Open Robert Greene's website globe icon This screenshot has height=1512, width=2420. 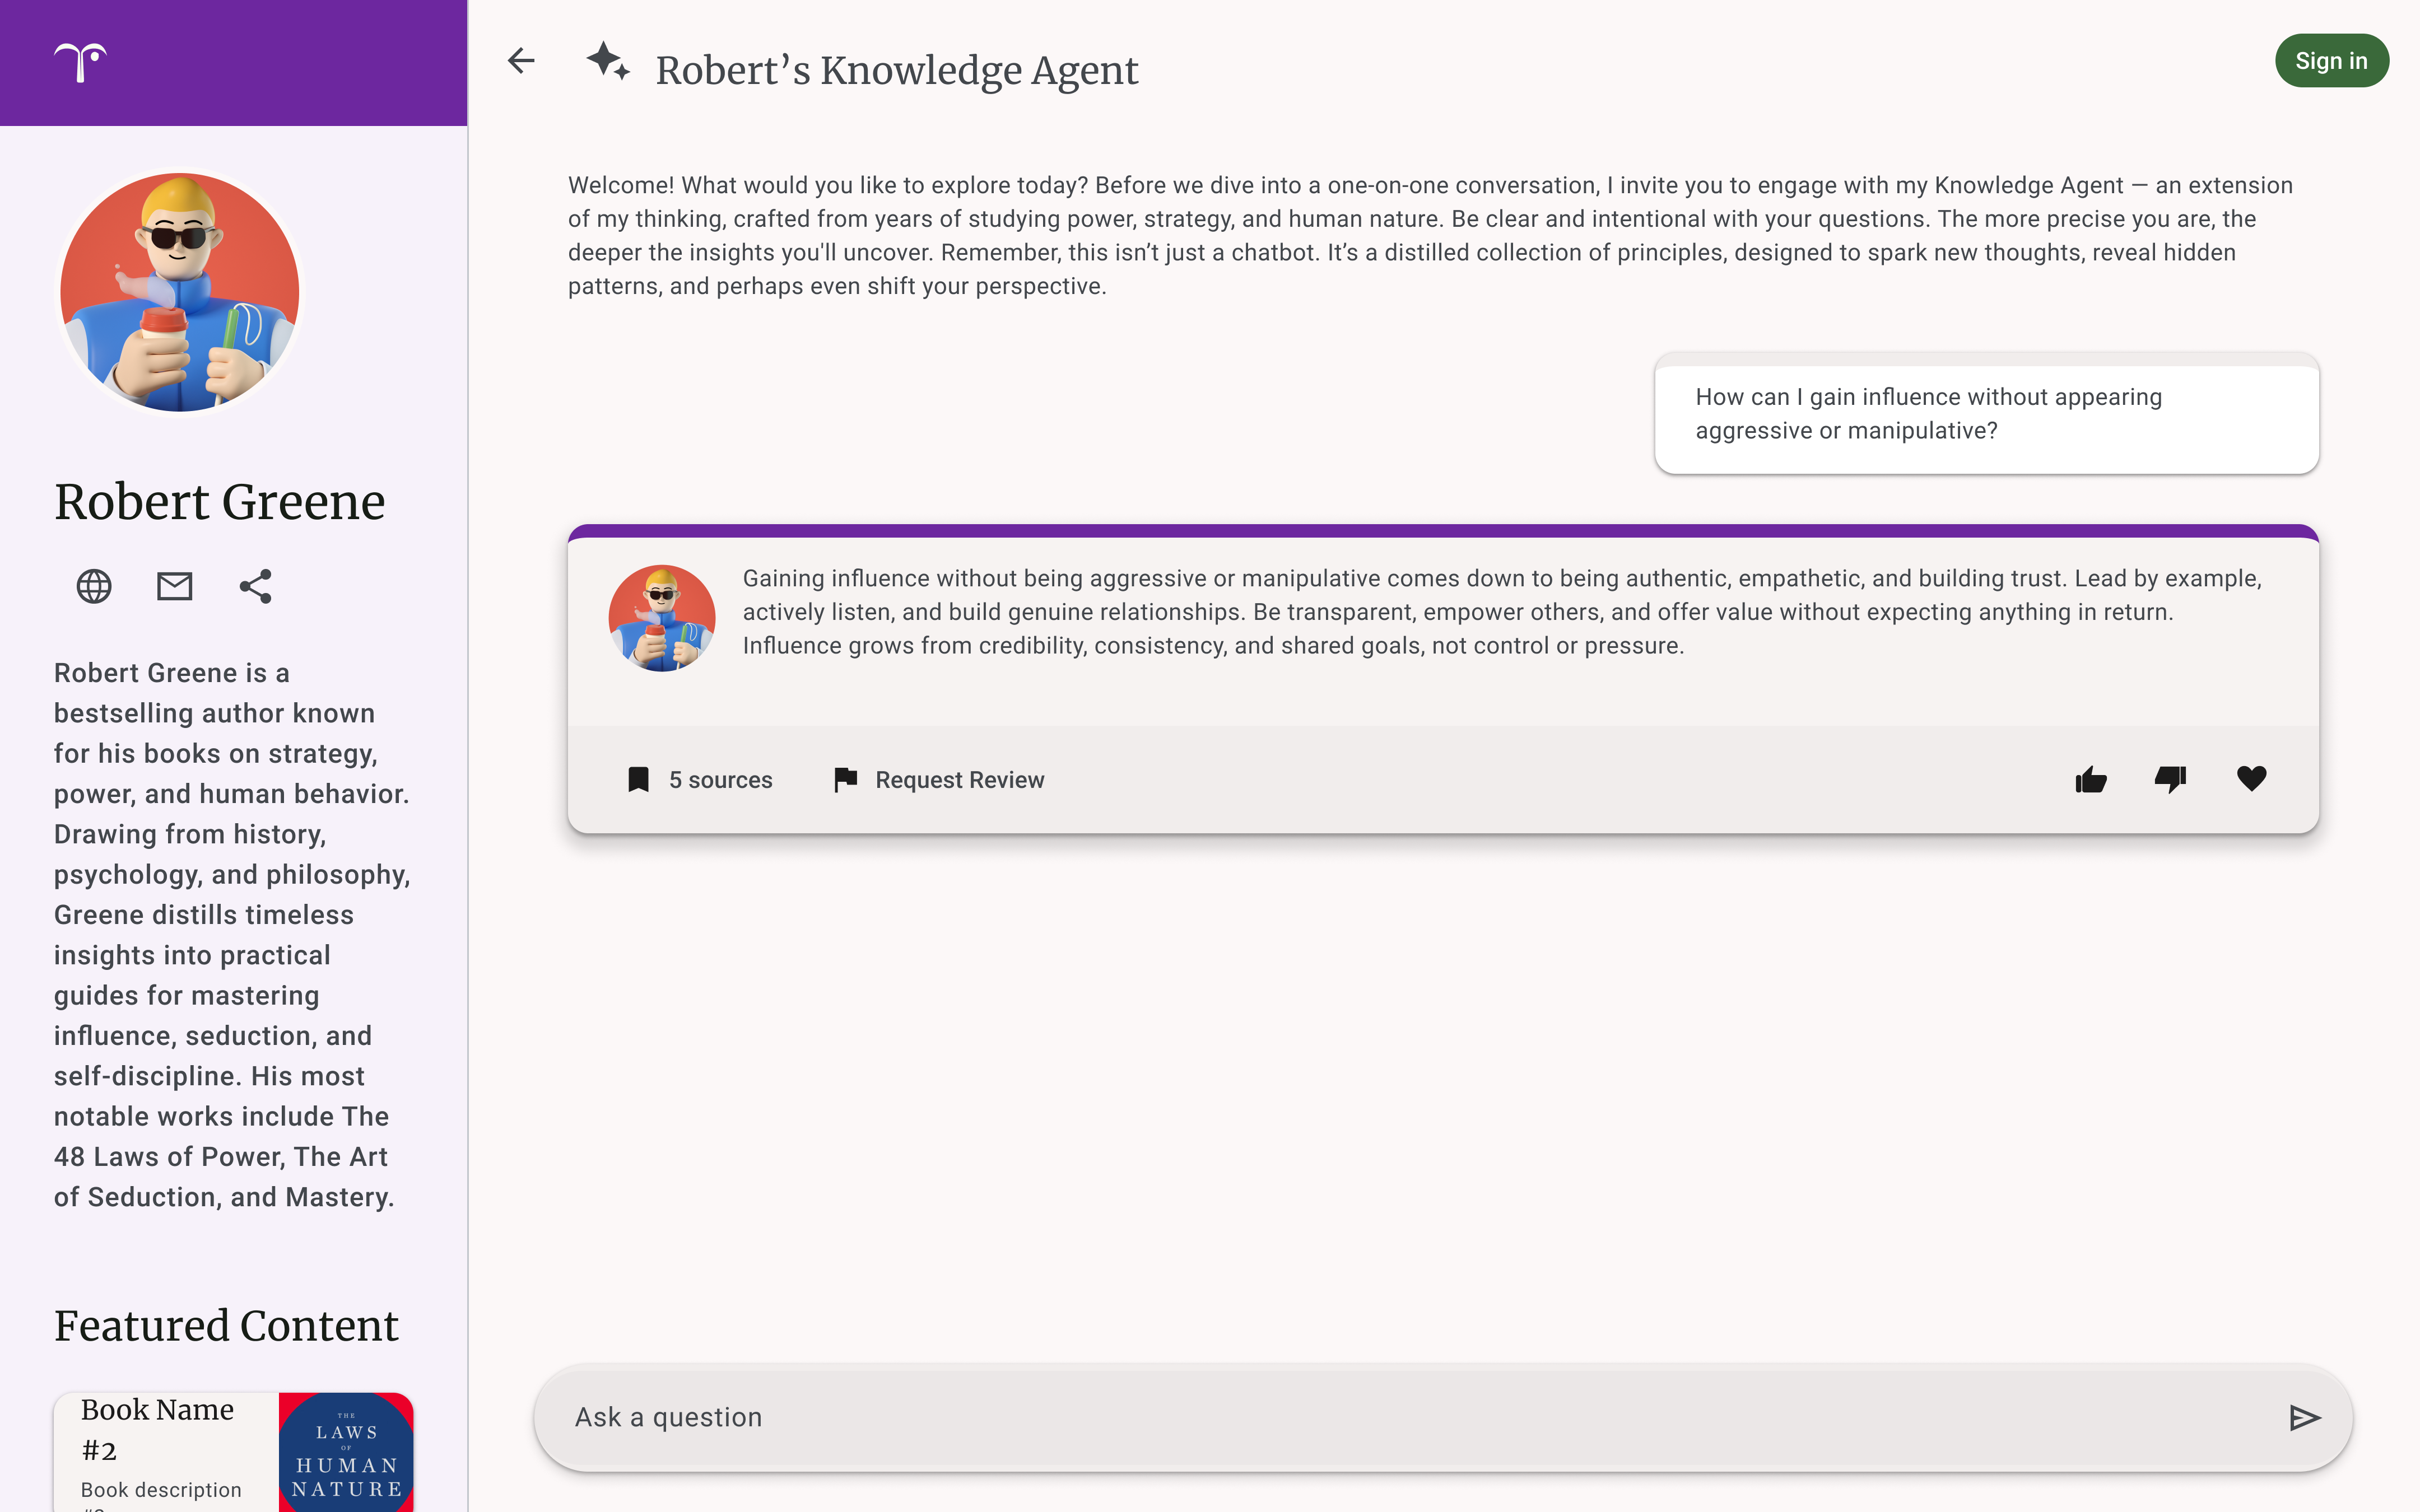[94, 586]
